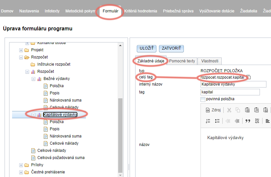Viewport: 271px width, 177px height.
Task: Open Kritériá hodnotenia menu item
Action: (140, 11)
